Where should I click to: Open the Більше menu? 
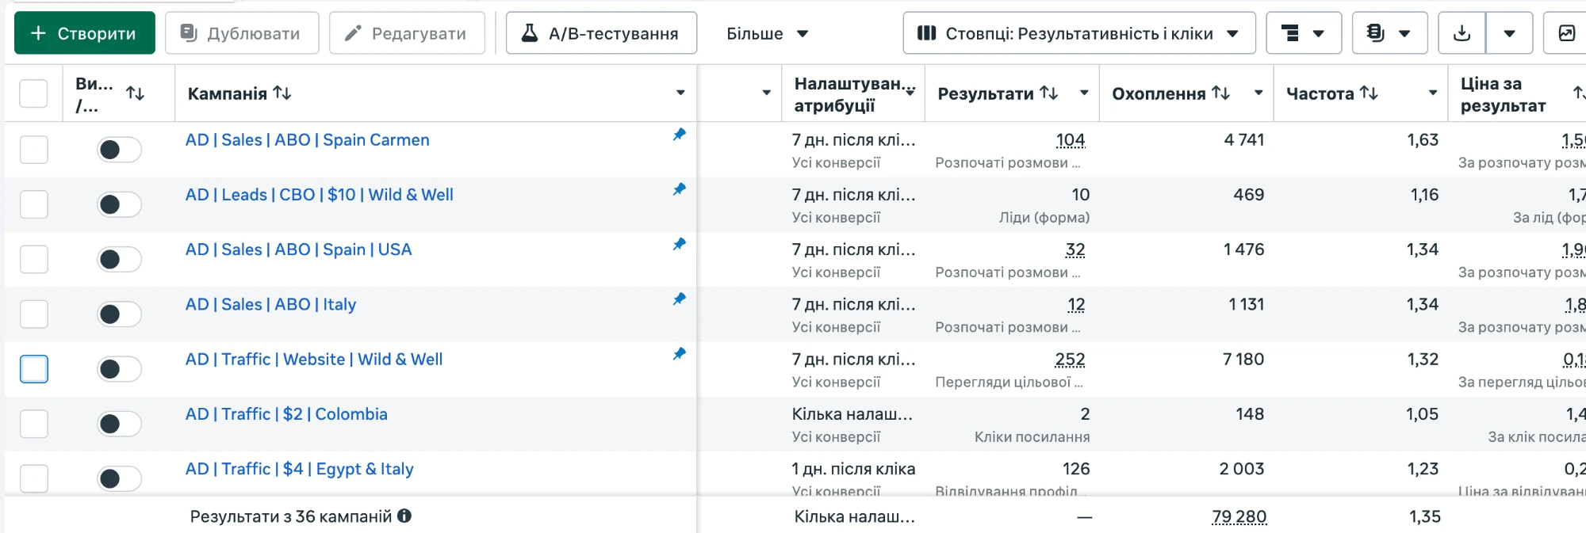767,33
